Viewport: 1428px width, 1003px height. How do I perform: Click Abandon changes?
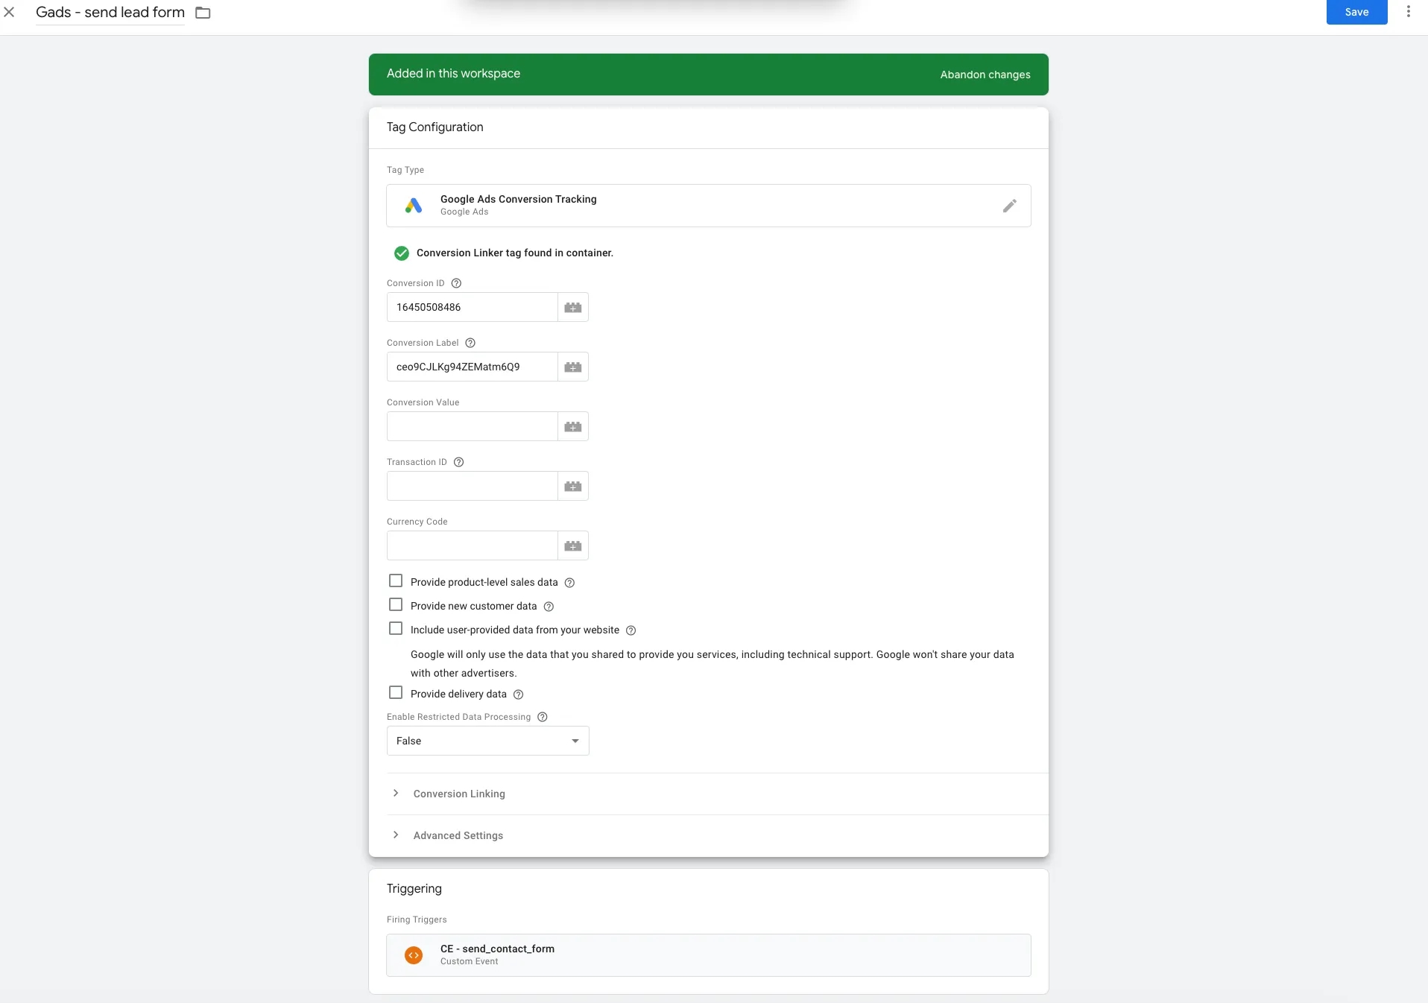[x=985, y=75]
